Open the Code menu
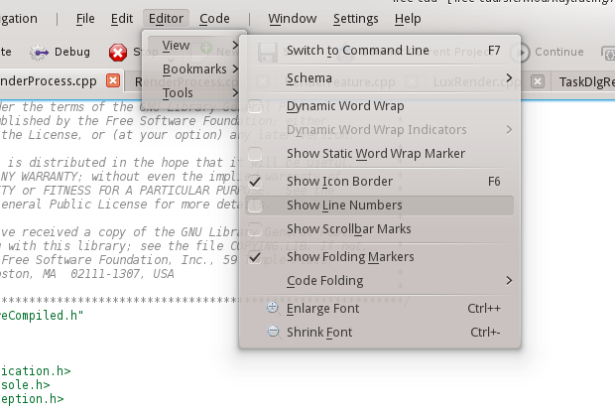This screenshot has width=615, height=414. [214, 19]
